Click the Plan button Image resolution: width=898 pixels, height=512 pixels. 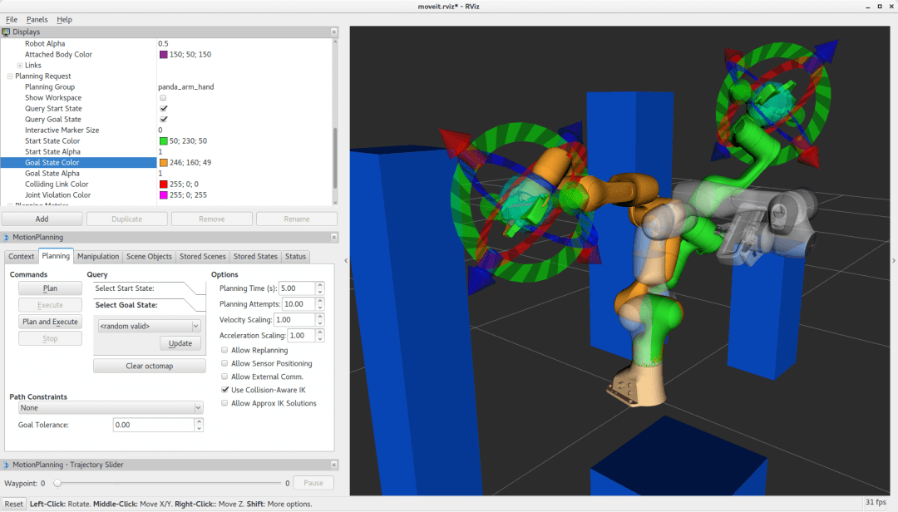pyautogui.click(x=51, y=288)
